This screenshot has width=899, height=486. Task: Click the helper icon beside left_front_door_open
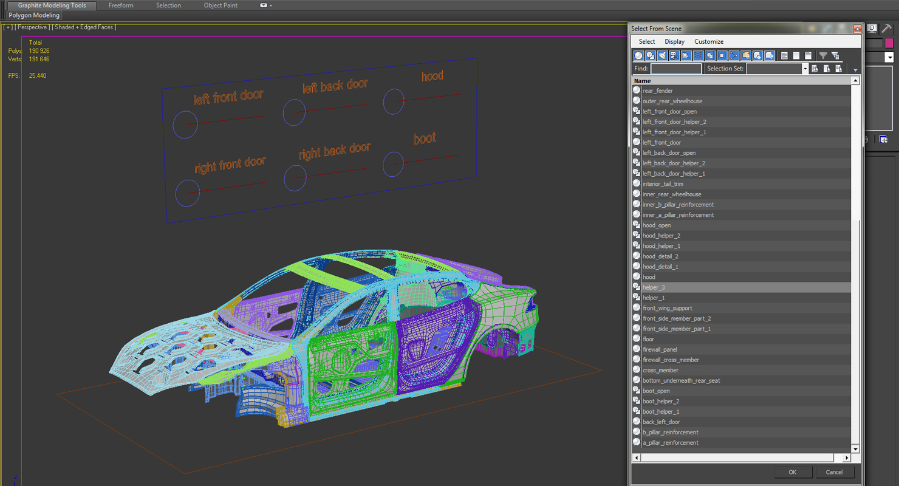pos(637,111)
